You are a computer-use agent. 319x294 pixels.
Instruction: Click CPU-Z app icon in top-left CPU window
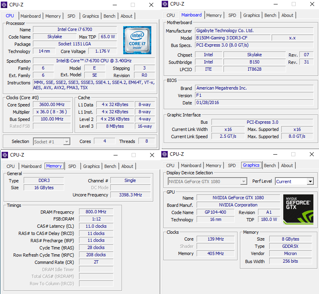[x=4, y=5]
